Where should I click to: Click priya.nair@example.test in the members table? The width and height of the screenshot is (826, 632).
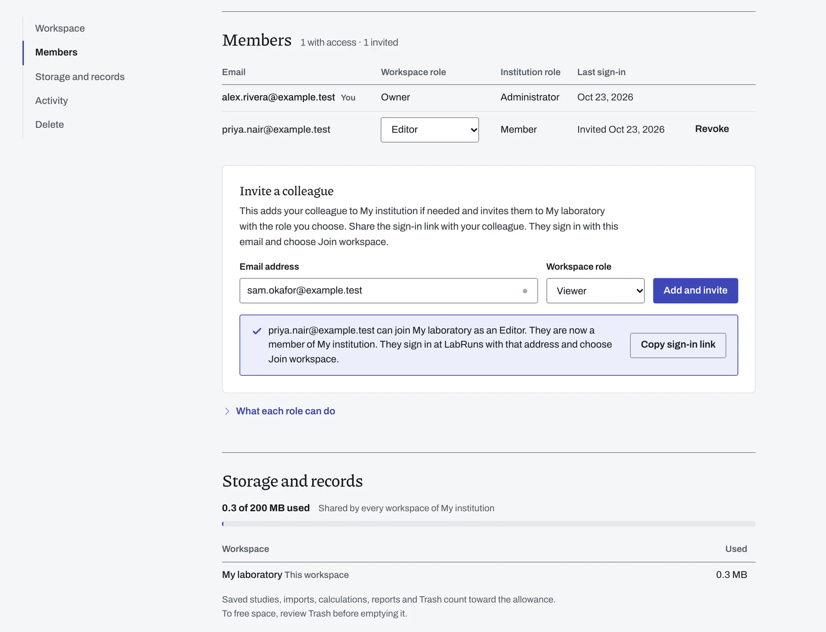tap(276, 130)
